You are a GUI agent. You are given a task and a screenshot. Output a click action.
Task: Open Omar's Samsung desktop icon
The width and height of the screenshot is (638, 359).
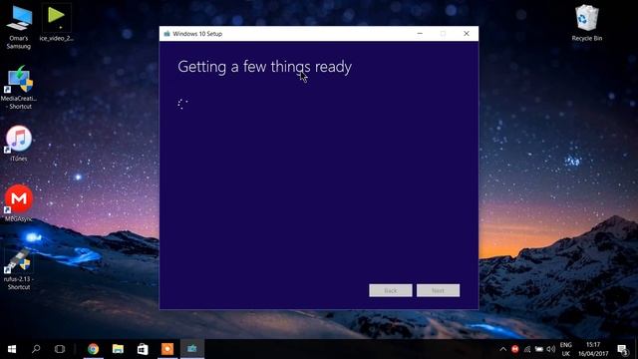19,27
